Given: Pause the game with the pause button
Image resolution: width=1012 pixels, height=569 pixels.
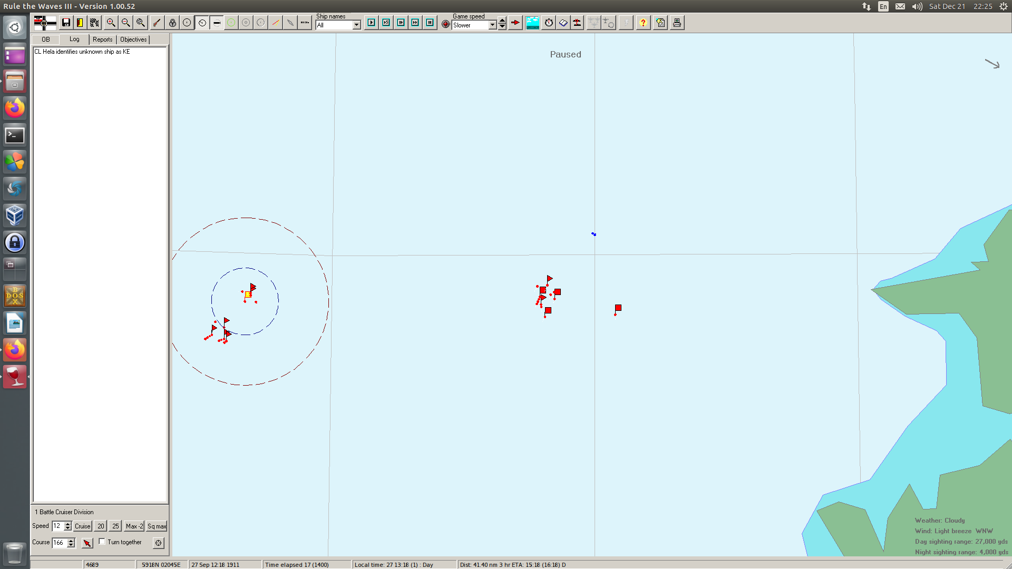Looking at the screenshot, I should [x=430, y=23].
